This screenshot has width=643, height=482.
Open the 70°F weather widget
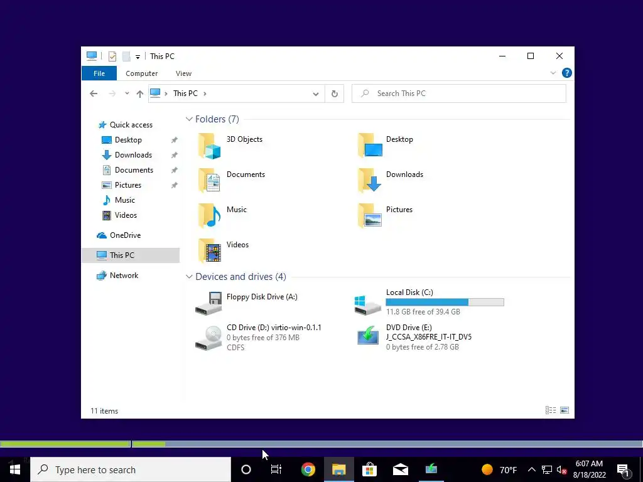(499, 469)
